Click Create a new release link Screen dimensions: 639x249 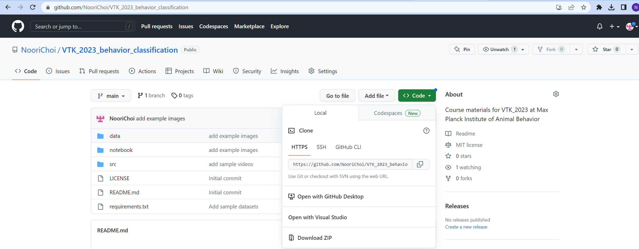pyautogui.click(x=466, y=227)
